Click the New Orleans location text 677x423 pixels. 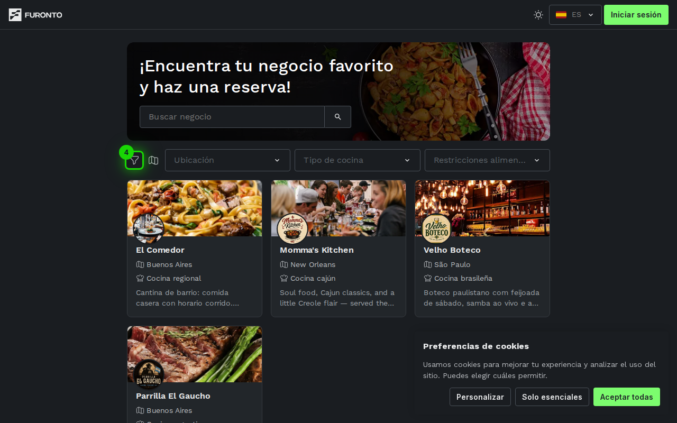click(313, 264)
